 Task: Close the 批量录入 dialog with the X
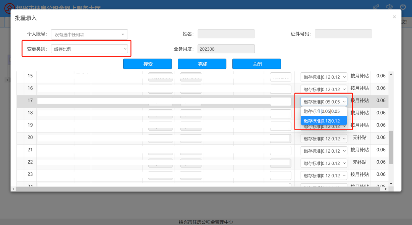(394, 17)
